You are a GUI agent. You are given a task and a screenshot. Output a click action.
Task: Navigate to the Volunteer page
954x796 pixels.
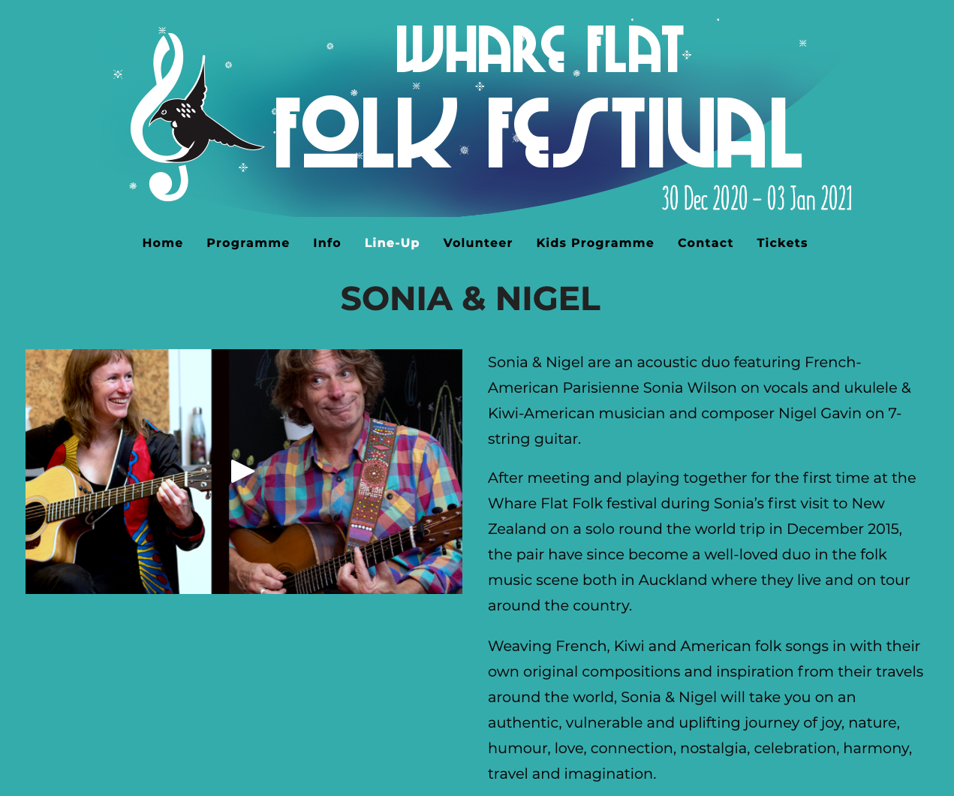click(x=478, y=243)
